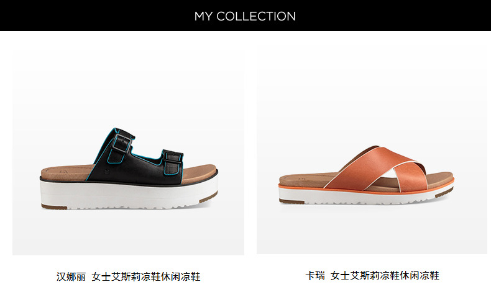Image resolution: width=491 pixels, height=308 pixels.
Task: Open 女士艾斯莉凉鞋休闲凉鞋 link under black sandal
Action: coord(146,277)
